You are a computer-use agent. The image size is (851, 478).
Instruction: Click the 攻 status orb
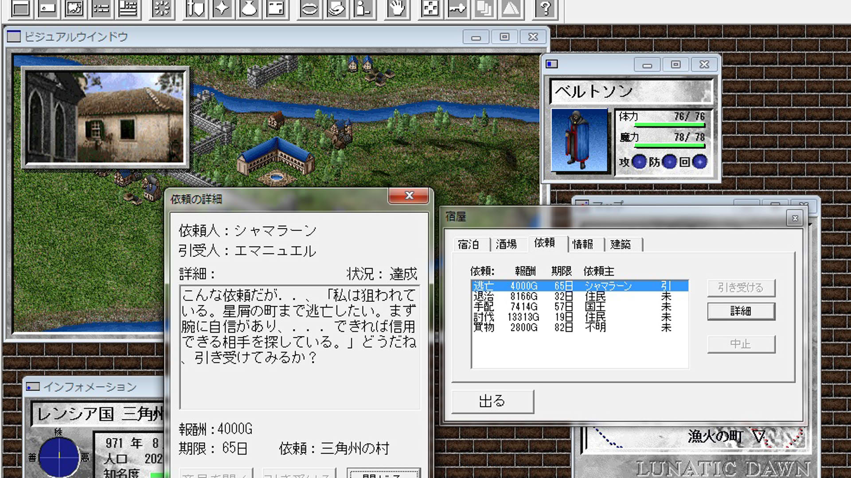click(x=639, y=162)
